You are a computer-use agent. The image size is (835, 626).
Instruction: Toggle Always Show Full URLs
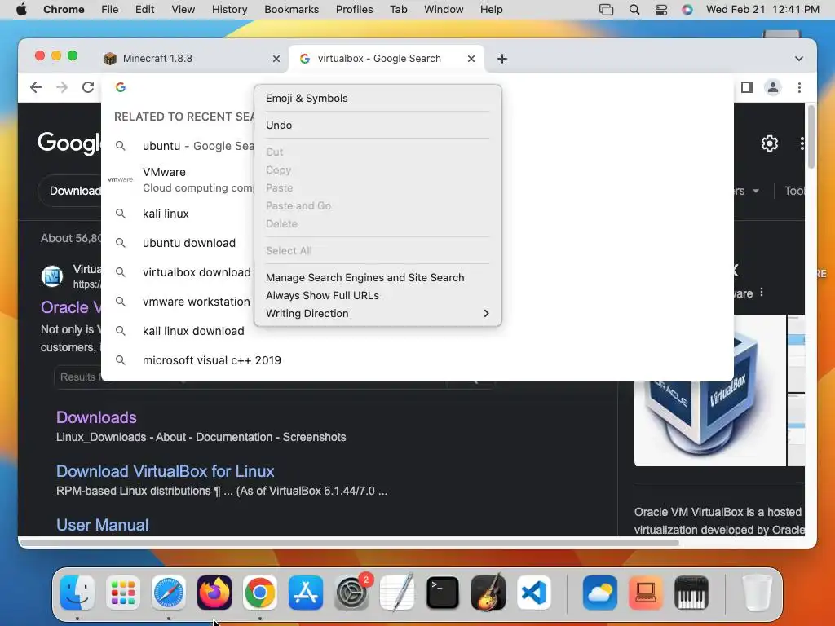378,295
